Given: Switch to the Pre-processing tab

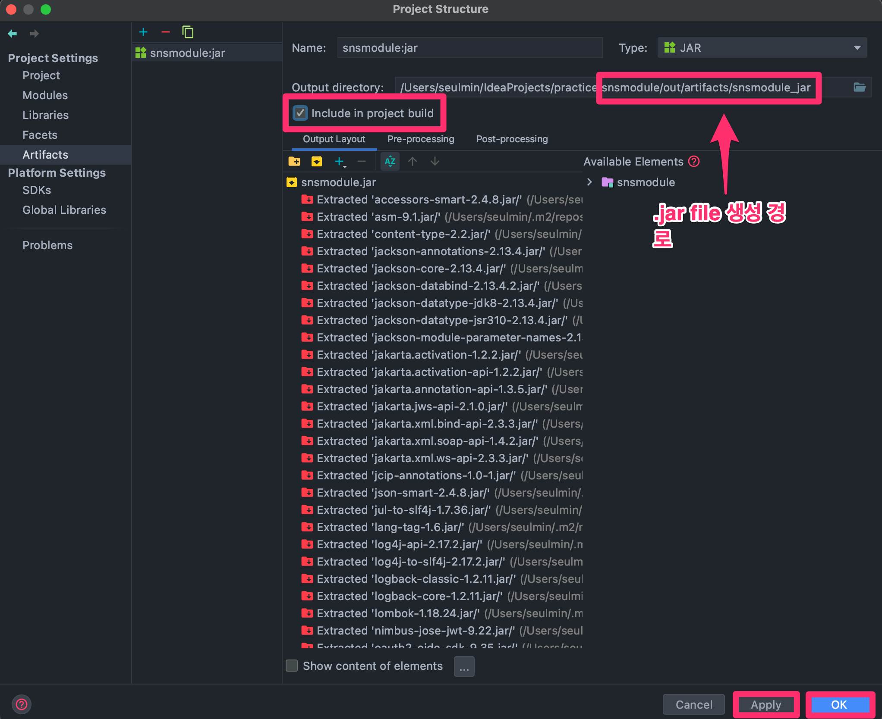Looking at the screenshot, I should [x=420, y=139].
